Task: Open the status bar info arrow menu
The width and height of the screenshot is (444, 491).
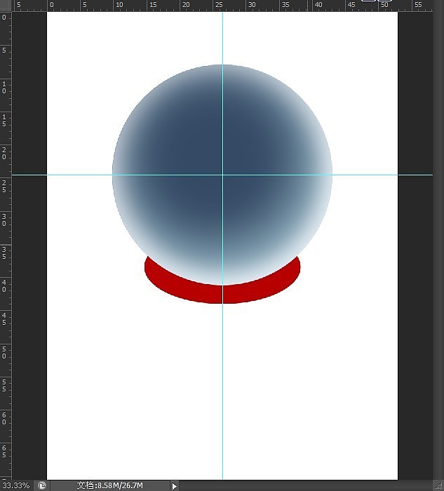Action: click(174, 486)
